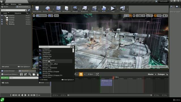The width and height of the screenshot is (181, 102).
Task: Select the Collapse_Cue sound cue asset
Action: 56,57
